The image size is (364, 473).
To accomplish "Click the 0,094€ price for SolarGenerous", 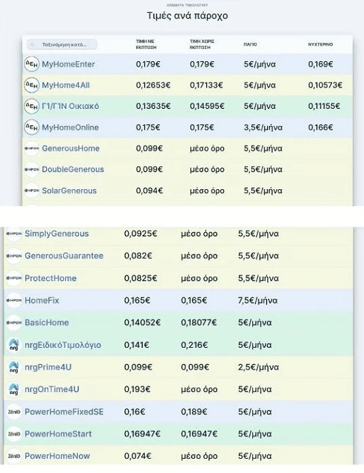I will pyautogui.click(x=149, y=191).
